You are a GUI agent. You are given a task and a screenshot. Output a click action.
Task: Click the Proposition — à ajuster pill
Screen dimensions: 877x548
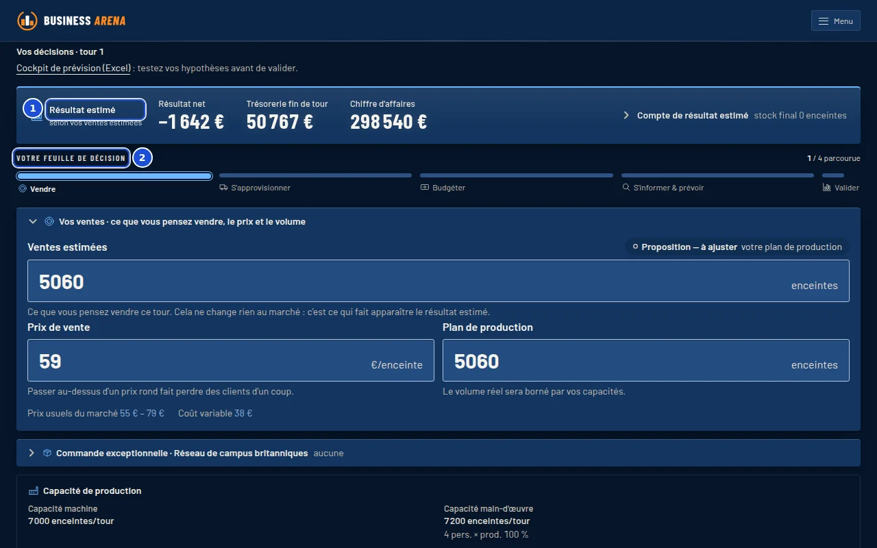(x=737, y=247)
